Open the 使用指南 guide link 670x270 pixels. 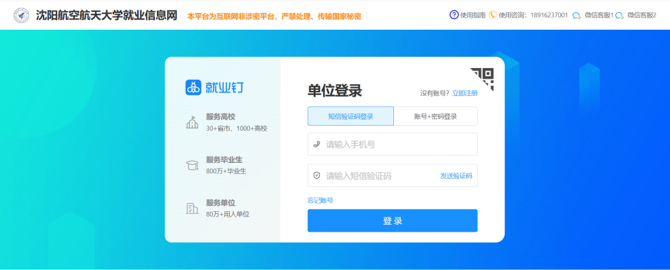[473, 15]
